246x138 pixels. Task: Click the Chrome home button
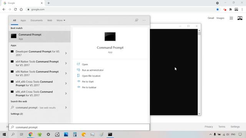pos(21,9)
